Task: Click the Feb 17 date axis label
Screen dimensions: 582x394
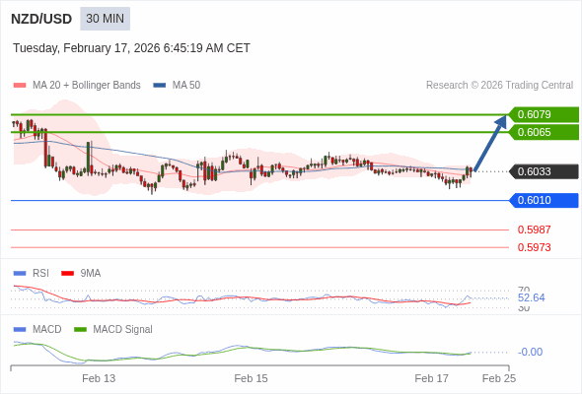Action: (432, 379)
